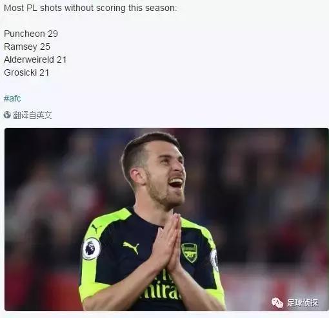Viewport: 329px width, 318px height.
Task: Open the attached player photo
Action: 166,219
